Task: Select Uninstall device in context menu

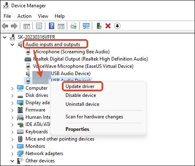Action: click(x=83, y=104)
